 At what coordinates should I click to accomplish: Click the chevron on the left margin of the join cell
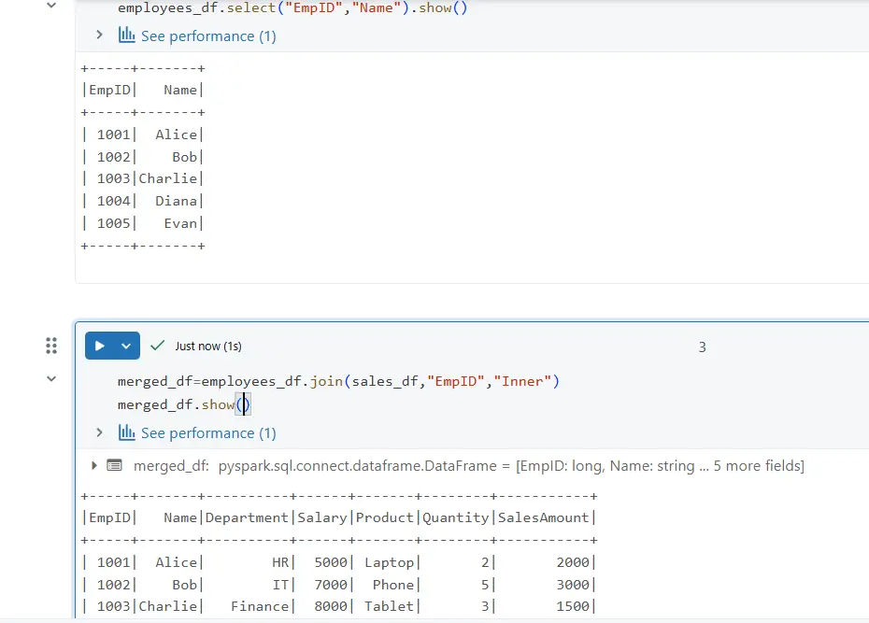(51, 379)
